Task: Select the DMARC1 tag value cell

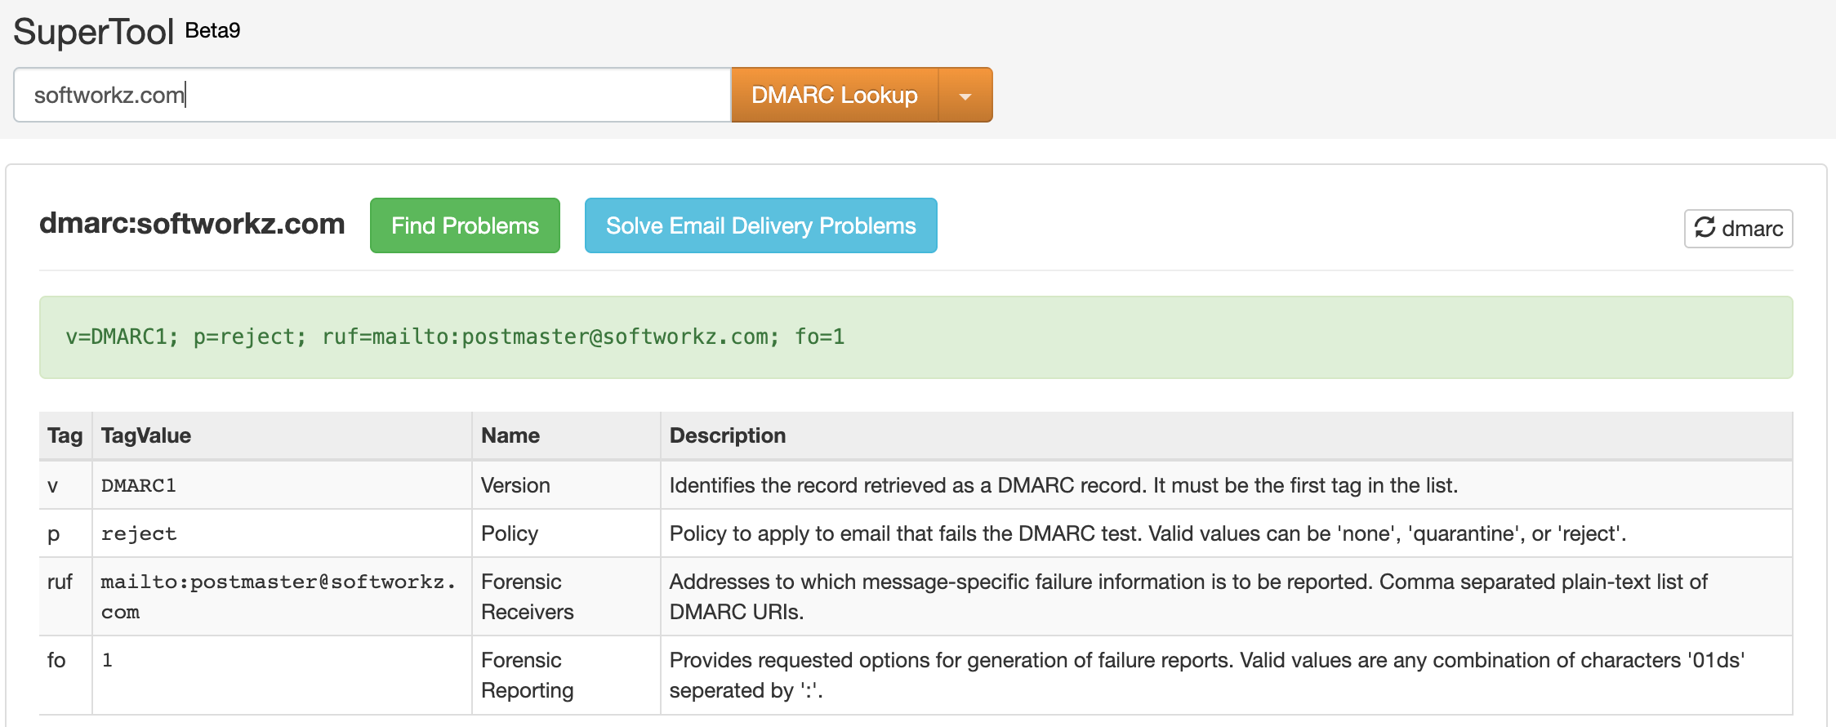Action: pos(139,485)
